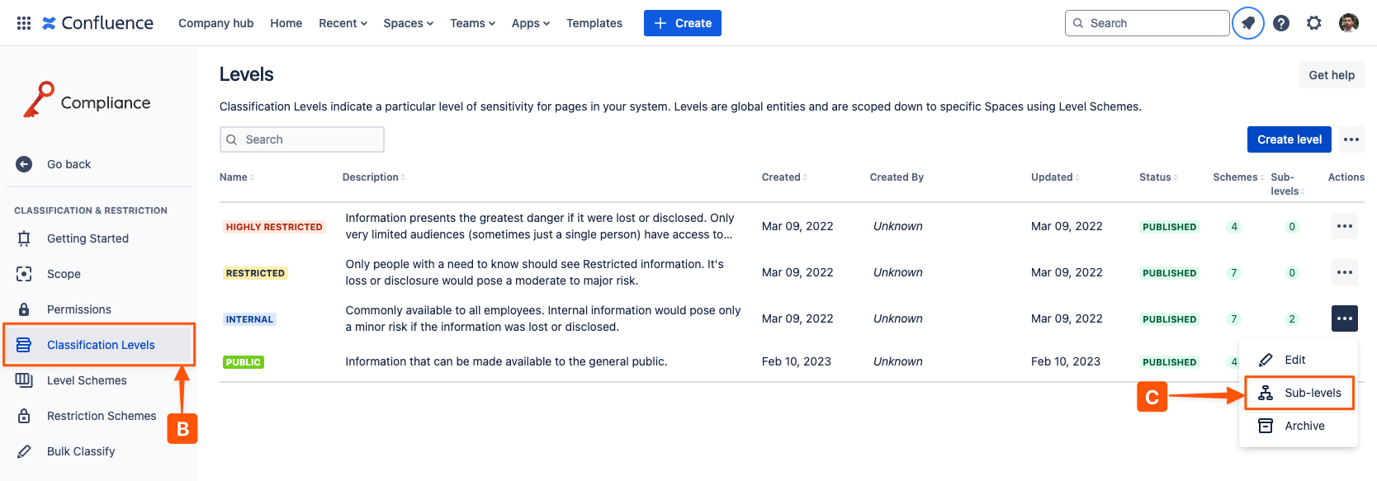Click the Levels search input field
Image resolution: width=1377 pixels, height=481 pixels.
click(x=302, y=139)
